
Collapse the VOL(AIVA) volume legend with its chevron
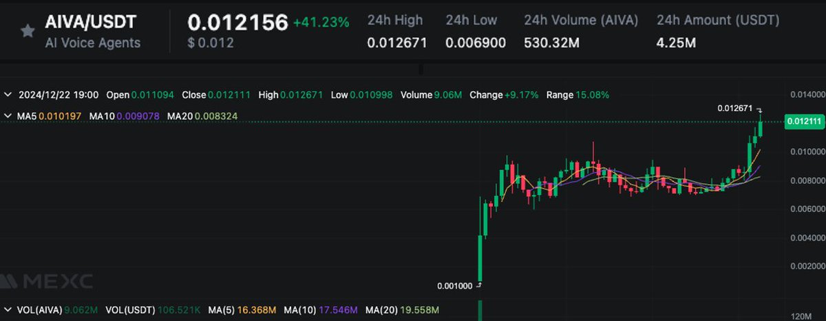coord(7,310)
